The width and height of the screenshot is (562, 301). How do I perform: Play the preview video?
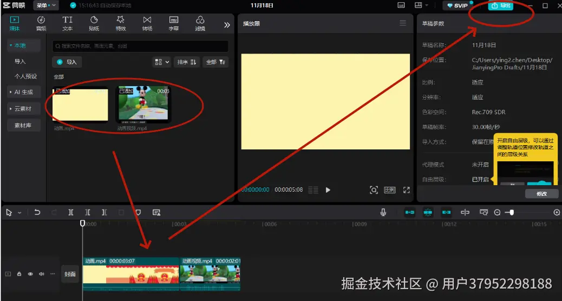coord(328,190)
